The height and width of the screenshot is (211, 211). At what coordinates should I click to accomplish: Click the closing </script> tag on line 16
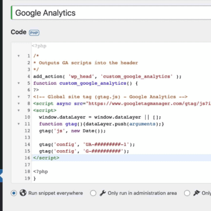point(46,158)
